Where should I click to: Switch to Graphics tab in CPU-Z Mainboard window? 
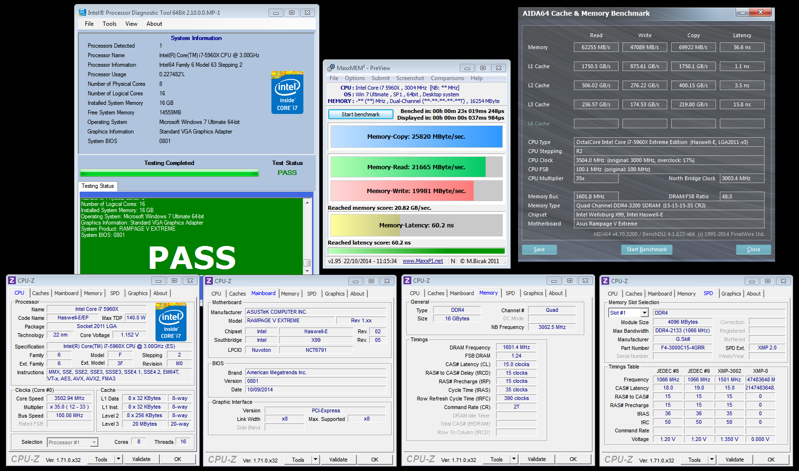pos(335,294)
